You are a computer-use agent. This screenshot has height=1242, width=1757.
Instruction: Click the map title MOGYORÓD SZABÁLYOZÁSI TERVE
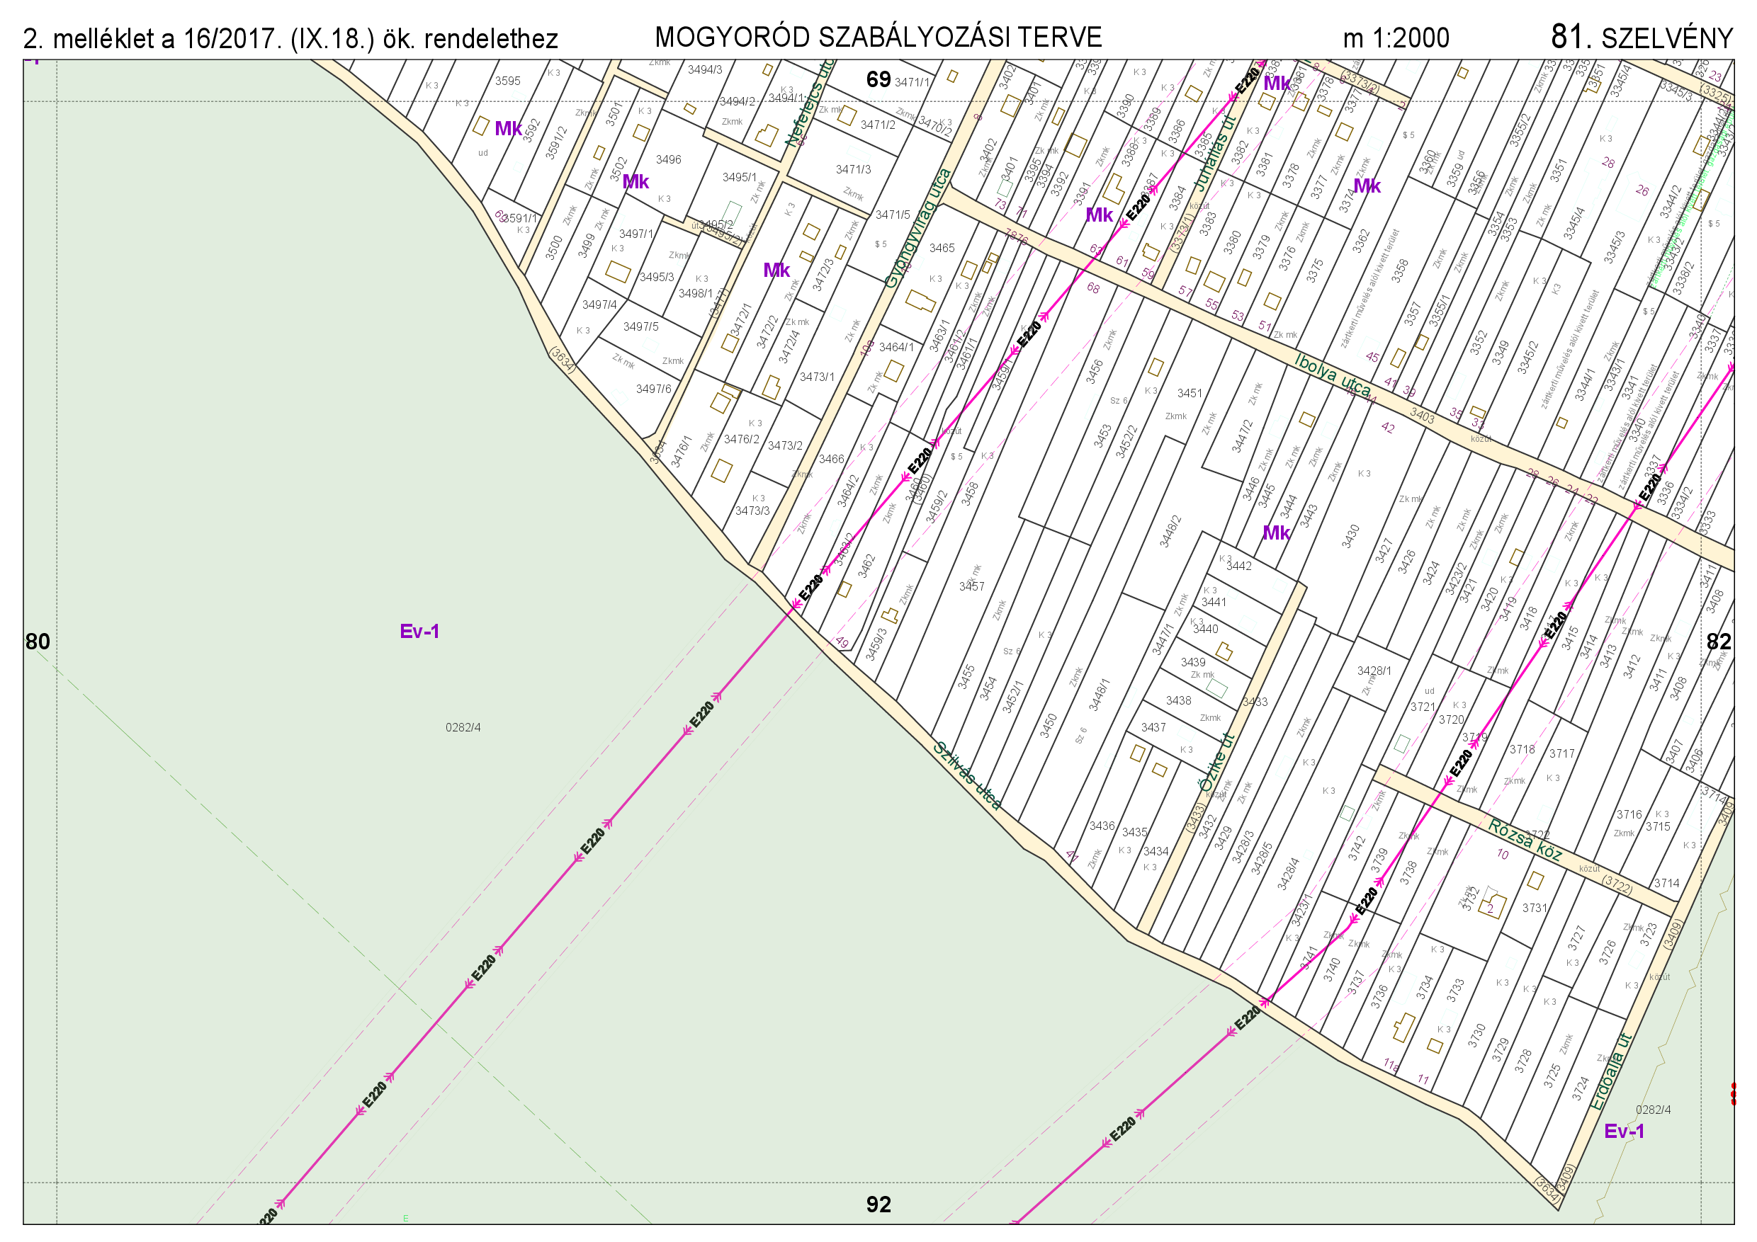tap(878, 37)
